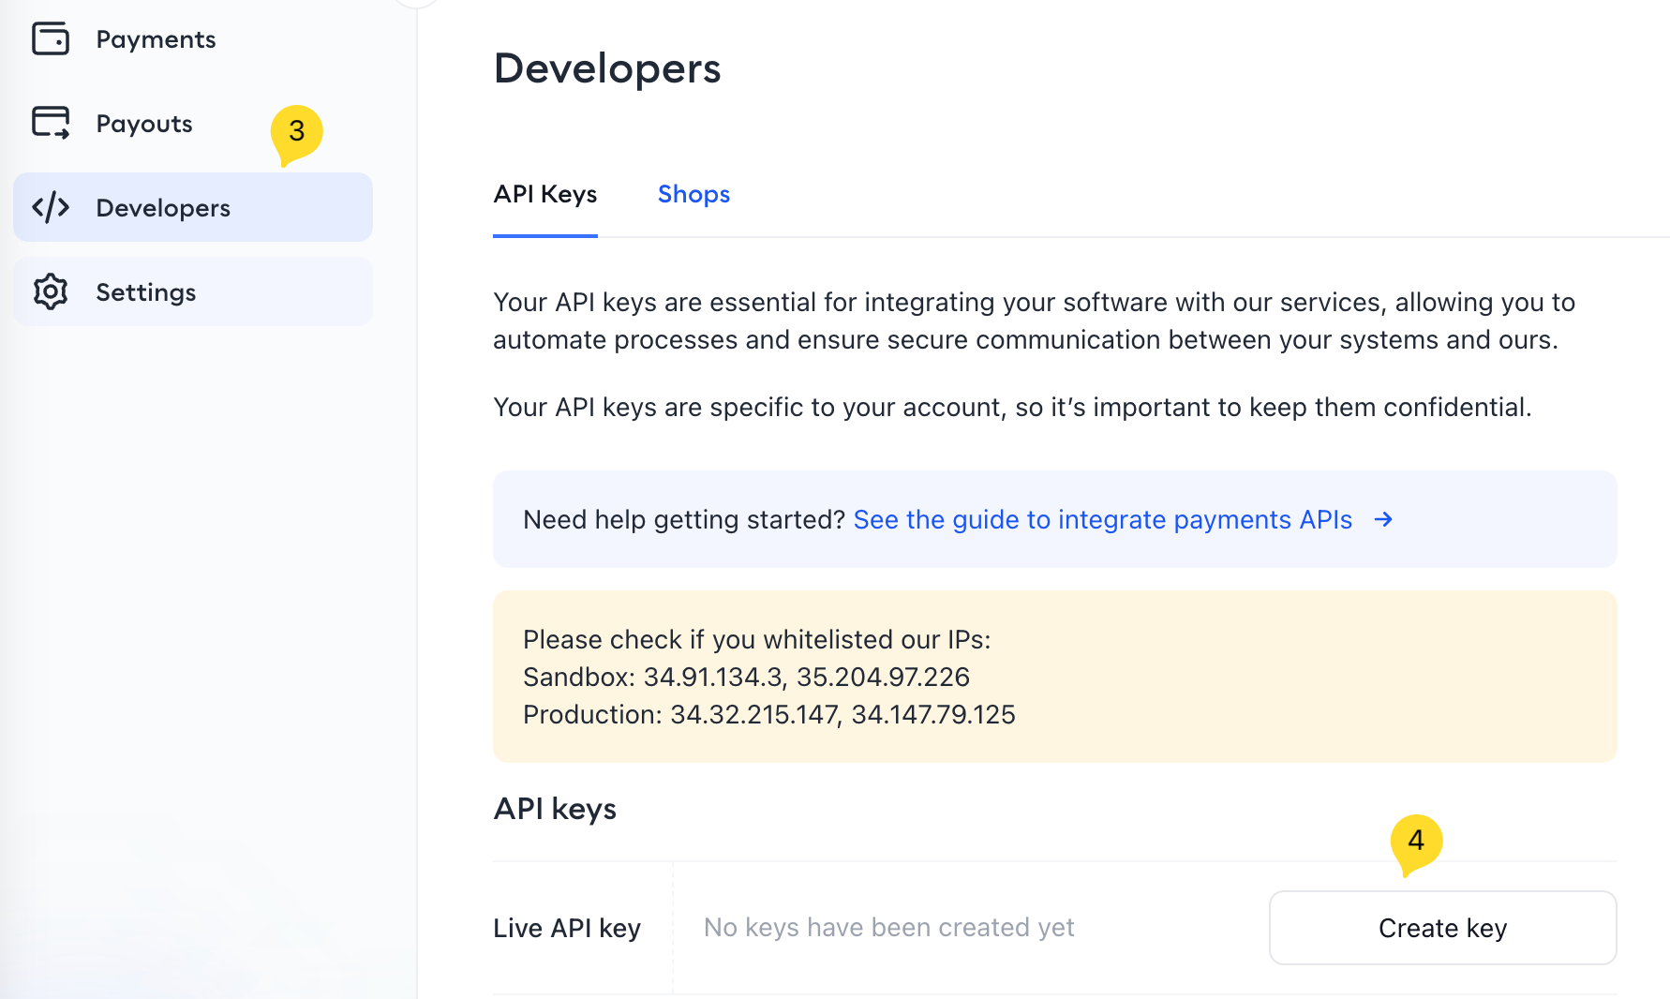Click the Payments wallet icon
This screenshot has width=1670, height=999.
[x=51, y=39]
